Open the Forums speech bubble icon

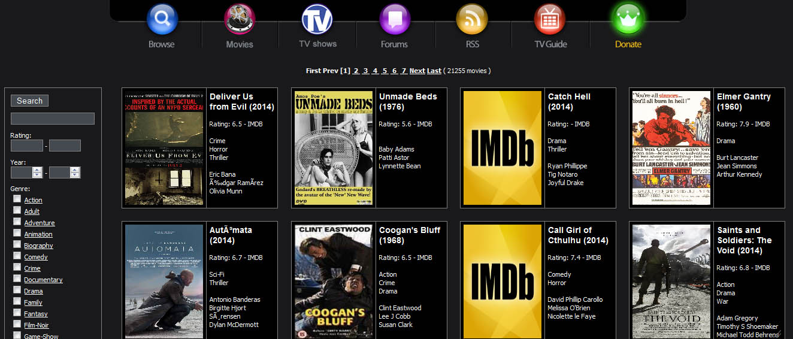pos(395,19)
